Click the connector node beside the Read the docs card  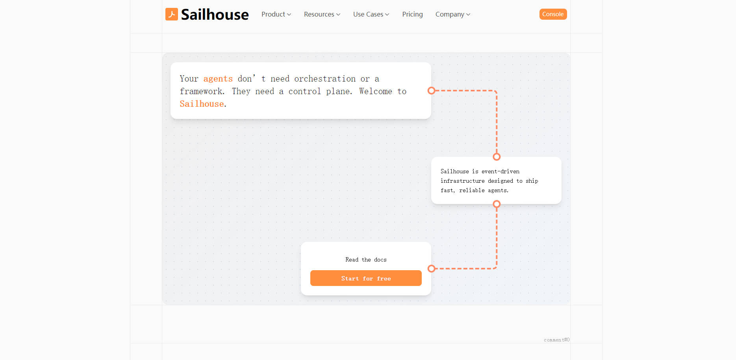[432, 268]
